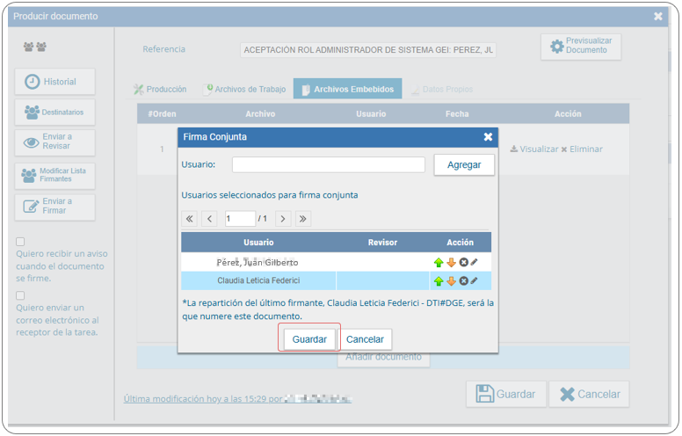Move Claudia Leticia Federici down with orange arrow
The image size is (682, 436).
pos(451,281)
